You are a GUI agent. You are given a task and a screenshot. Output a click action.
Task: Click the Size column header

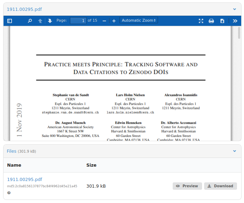(x=91, y=165)
